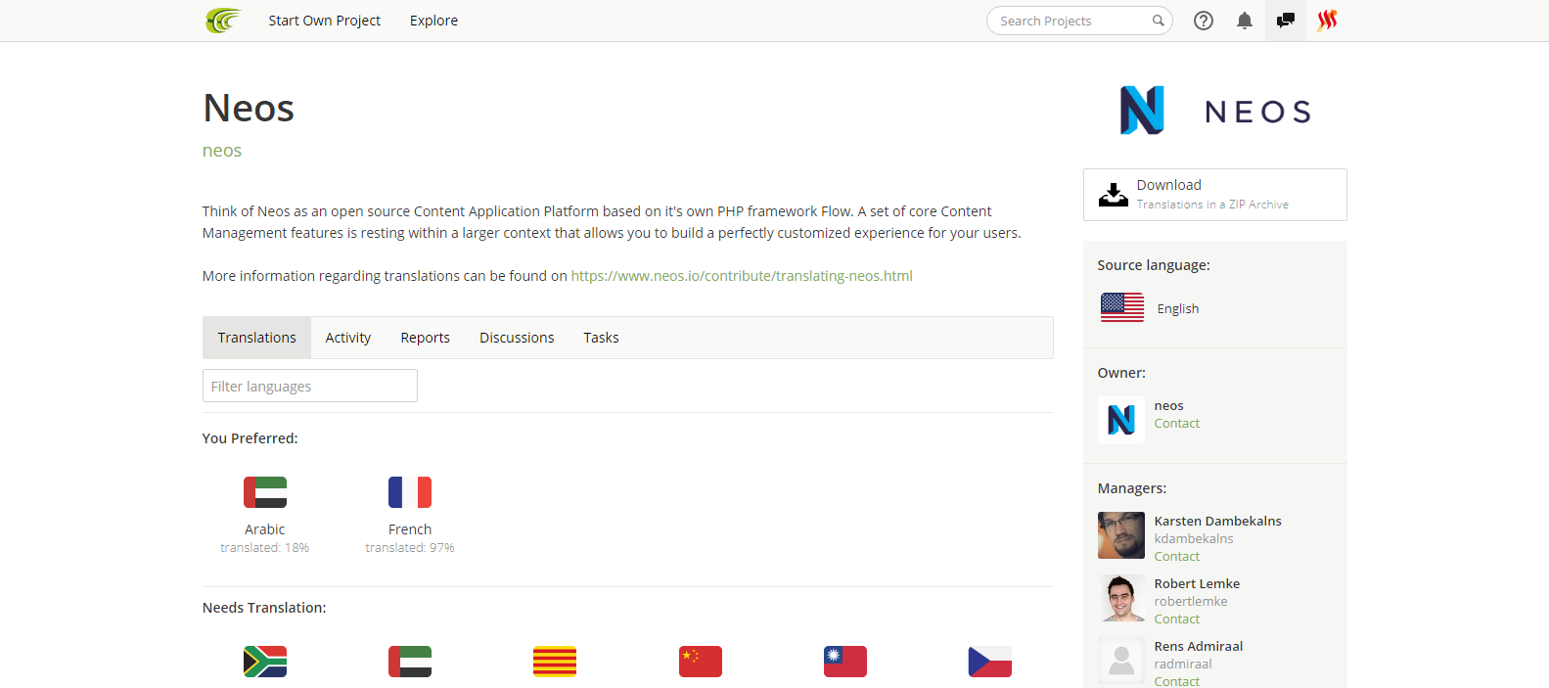Select the Arabic flag under You Preferred
Image resolution: width=1549 pixels, height=688 pixels.
point(265,492)
